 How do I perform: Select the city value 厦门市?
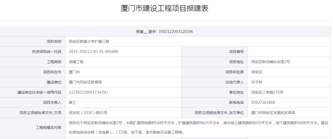coord(74,72)
